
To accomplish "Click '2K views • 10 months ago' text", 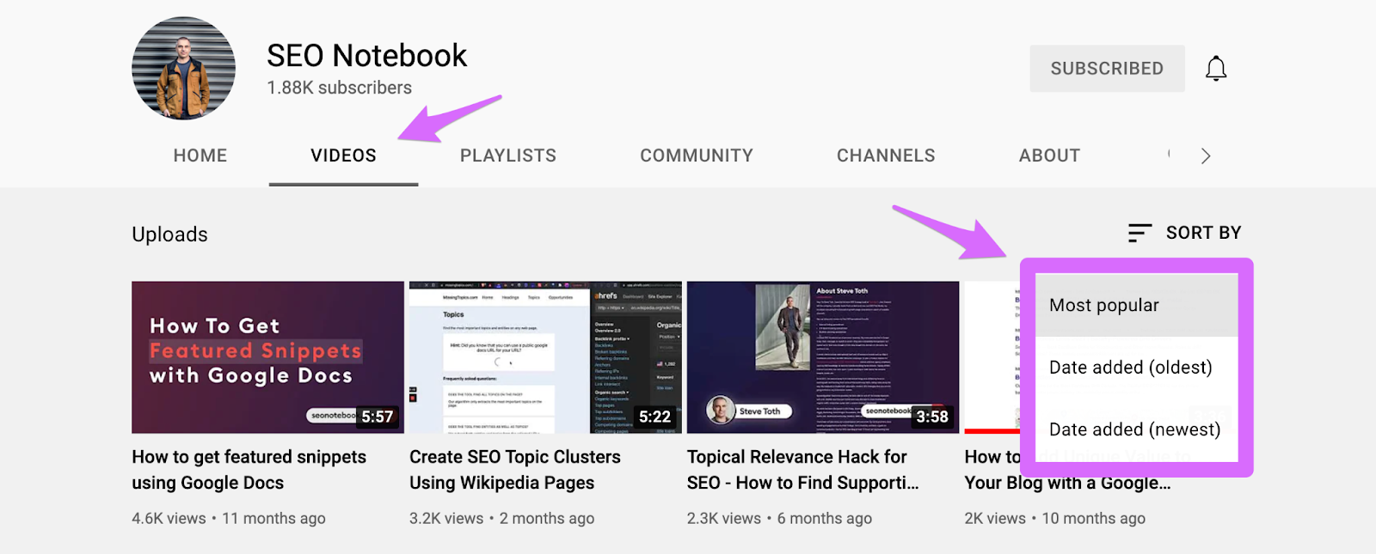I will [1055, 518].
